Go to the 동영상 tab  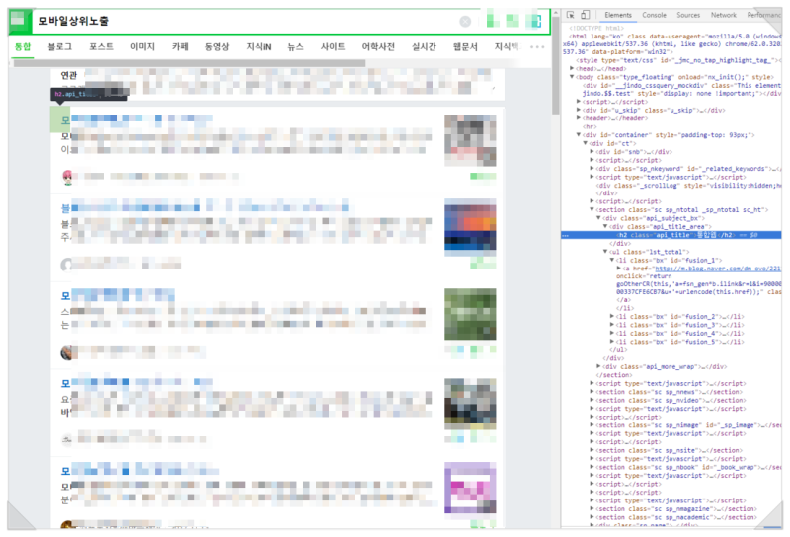[216, 46]
